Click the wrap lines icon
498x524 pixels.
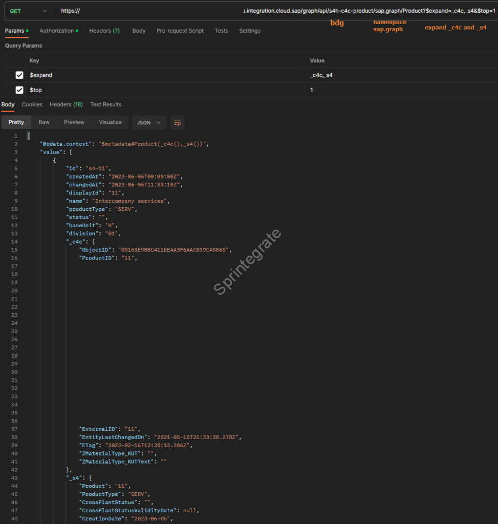point(178,123)
